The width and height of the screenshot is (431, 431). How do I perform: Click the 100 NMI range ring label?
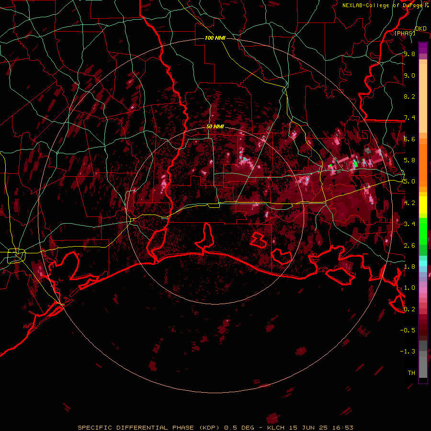pyautogui.click(x=215, y=38)
